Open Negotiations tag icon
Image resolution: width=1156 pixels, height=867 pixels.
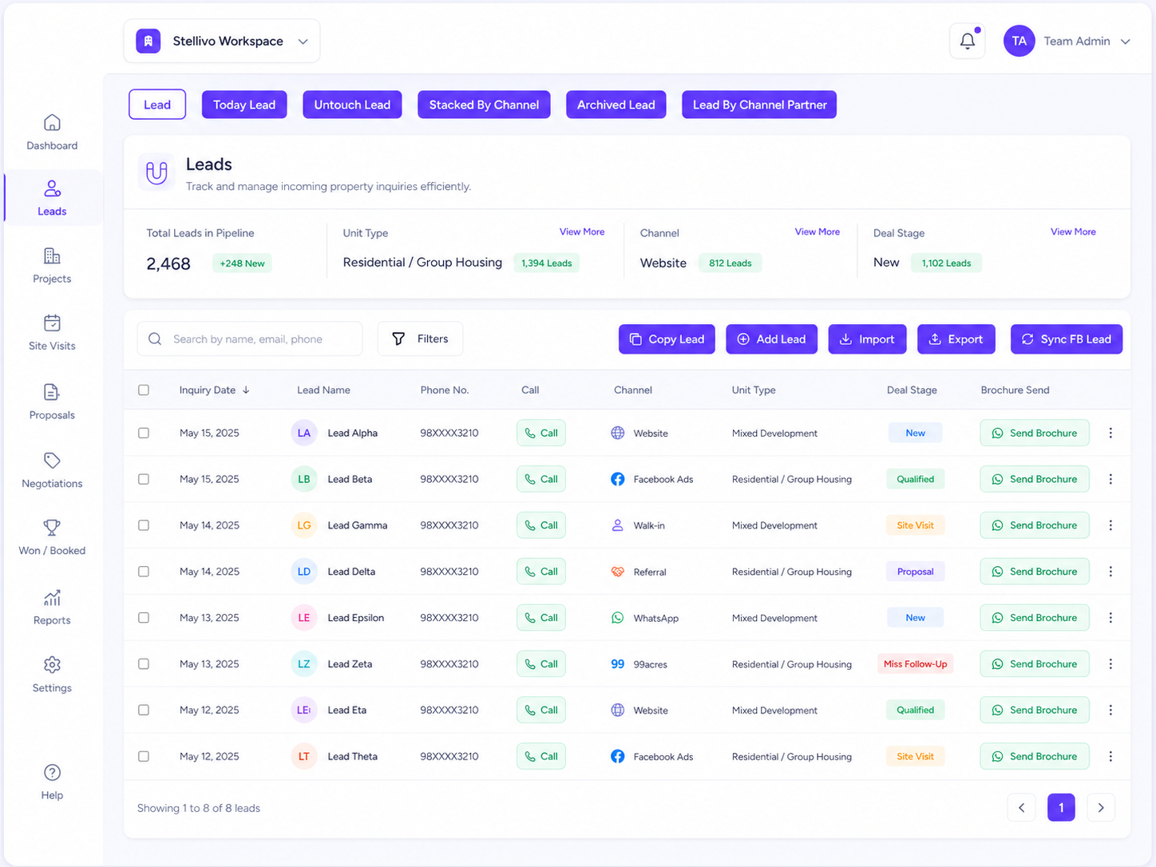point(52,461)
